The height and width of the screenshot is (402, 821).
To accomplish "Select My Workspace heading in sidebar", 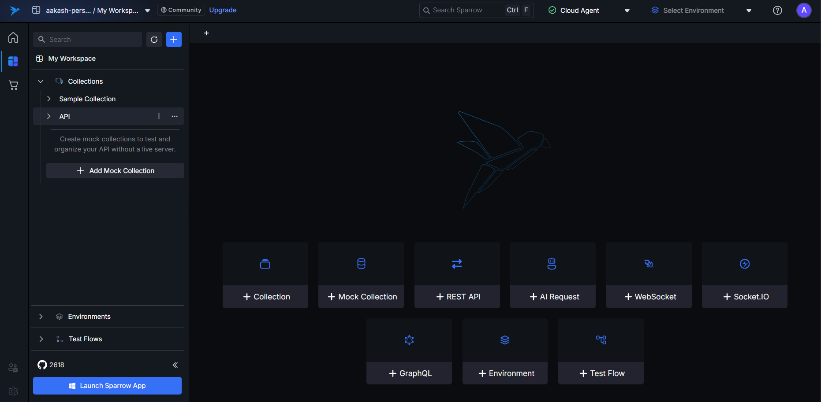I will click(72, 59).
